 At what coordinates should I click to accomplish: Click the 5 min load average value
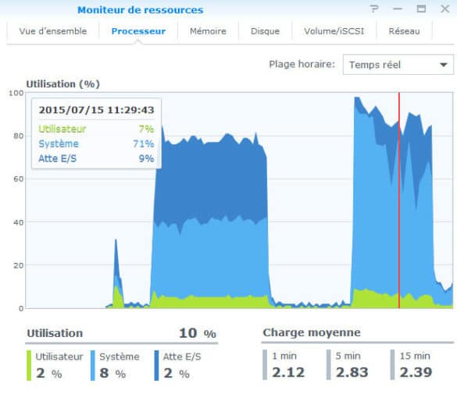coord(352,372)
